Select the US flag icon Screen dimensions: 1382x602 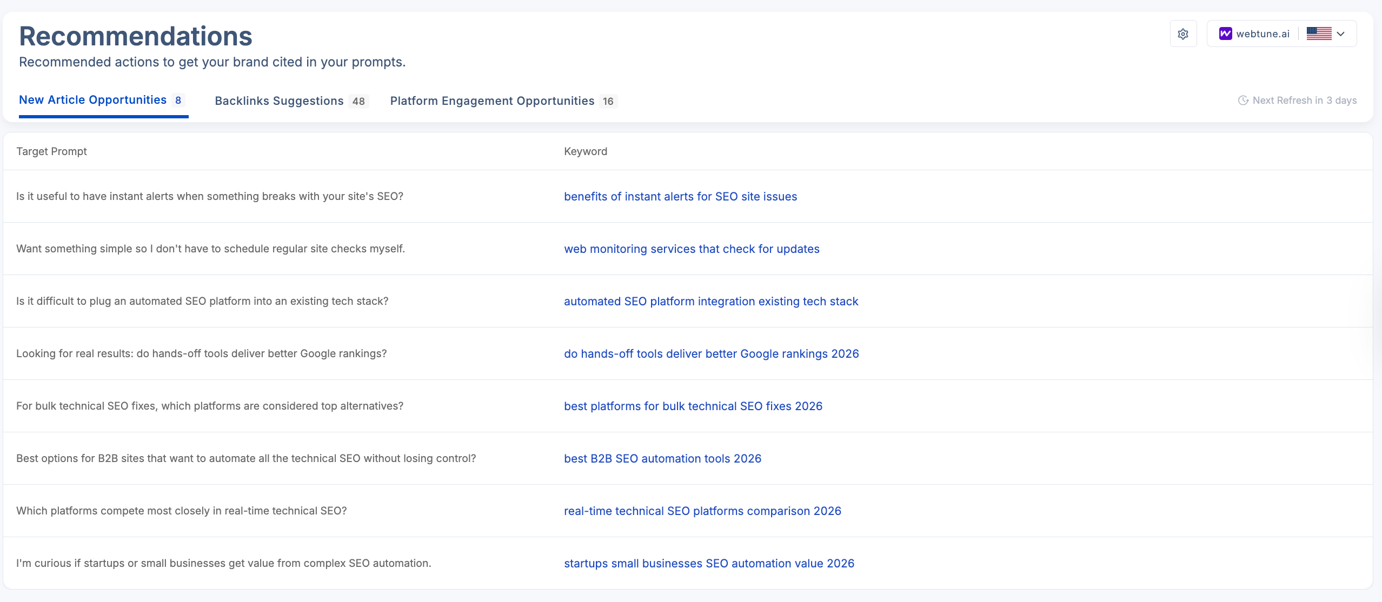pos(1319,33)
